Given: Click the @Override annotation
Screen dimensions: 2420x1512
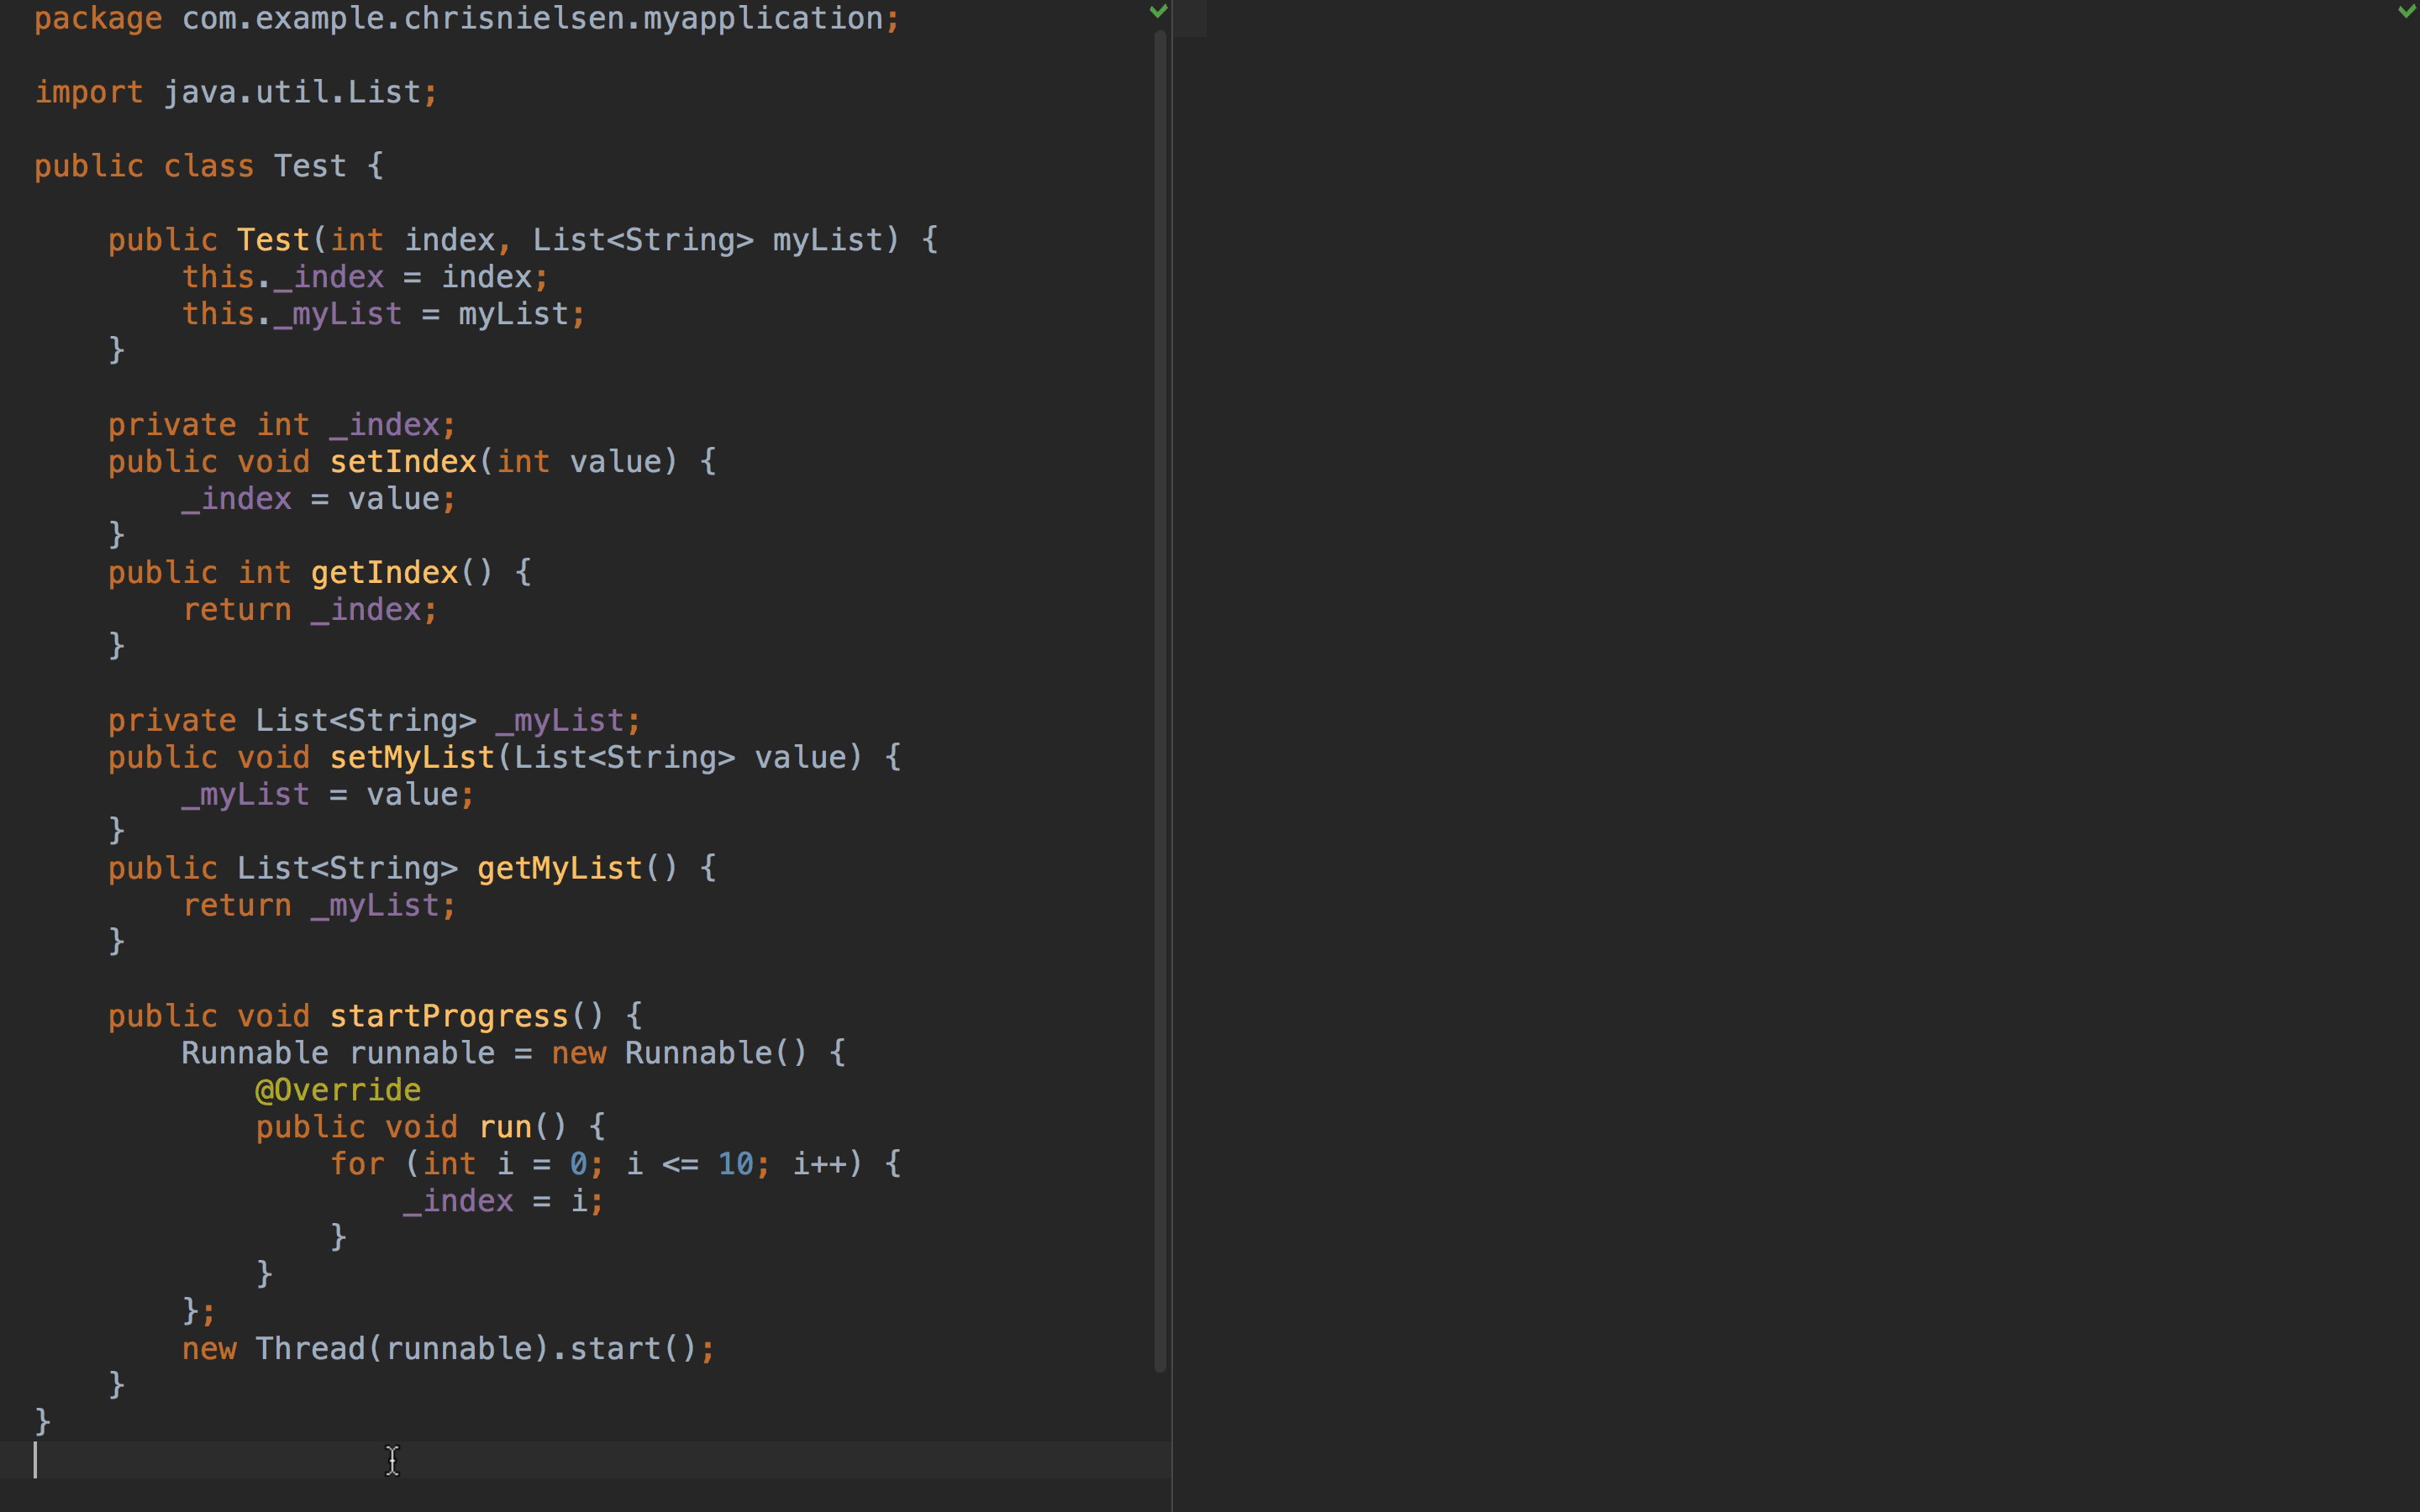Looking at the screenshot, I should 338,1090.
